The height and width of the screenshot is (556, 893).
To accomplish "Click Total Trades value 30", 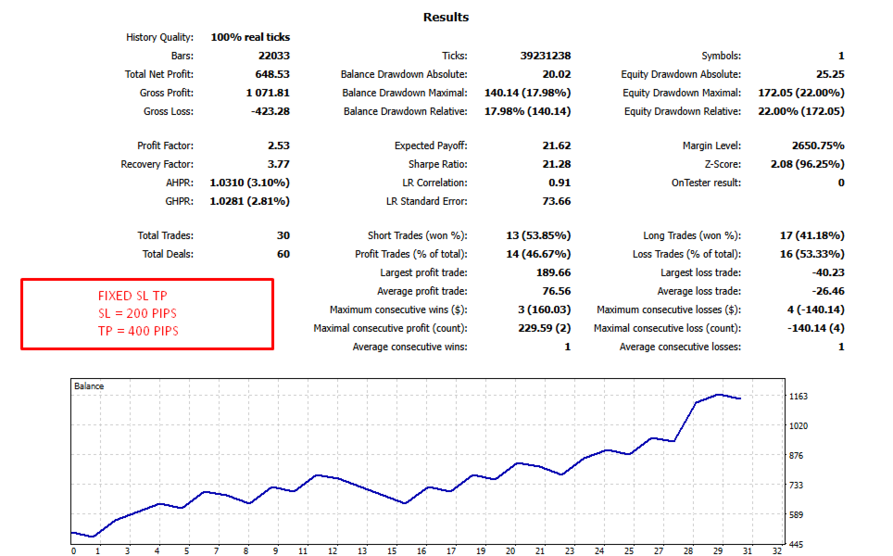I will [283, 236].
